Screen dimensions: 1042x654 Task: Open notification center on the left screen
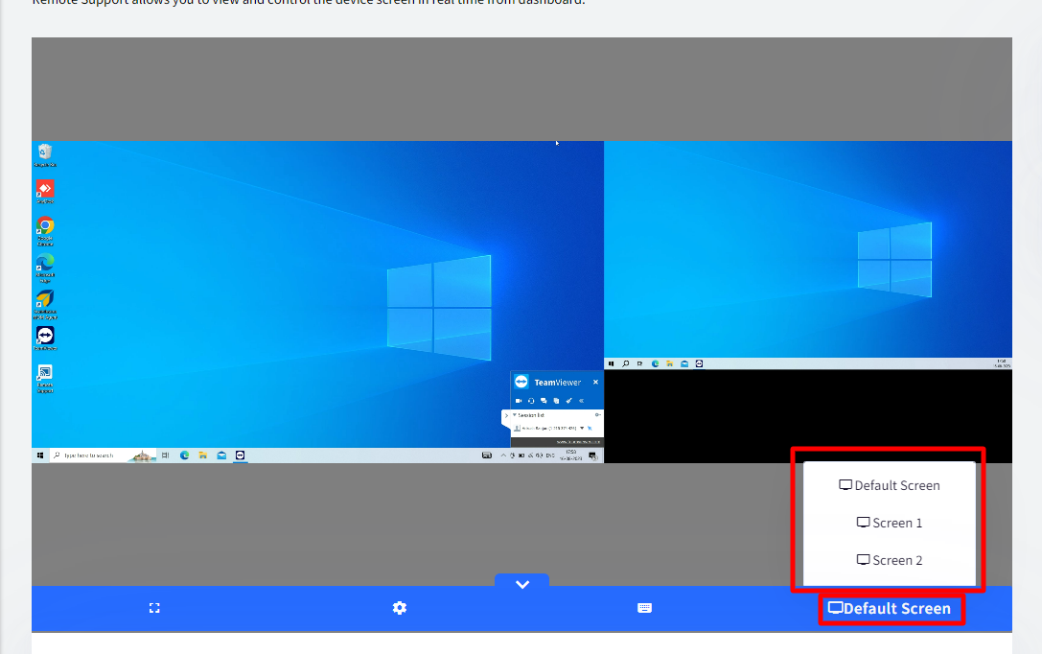pos(592,455)
